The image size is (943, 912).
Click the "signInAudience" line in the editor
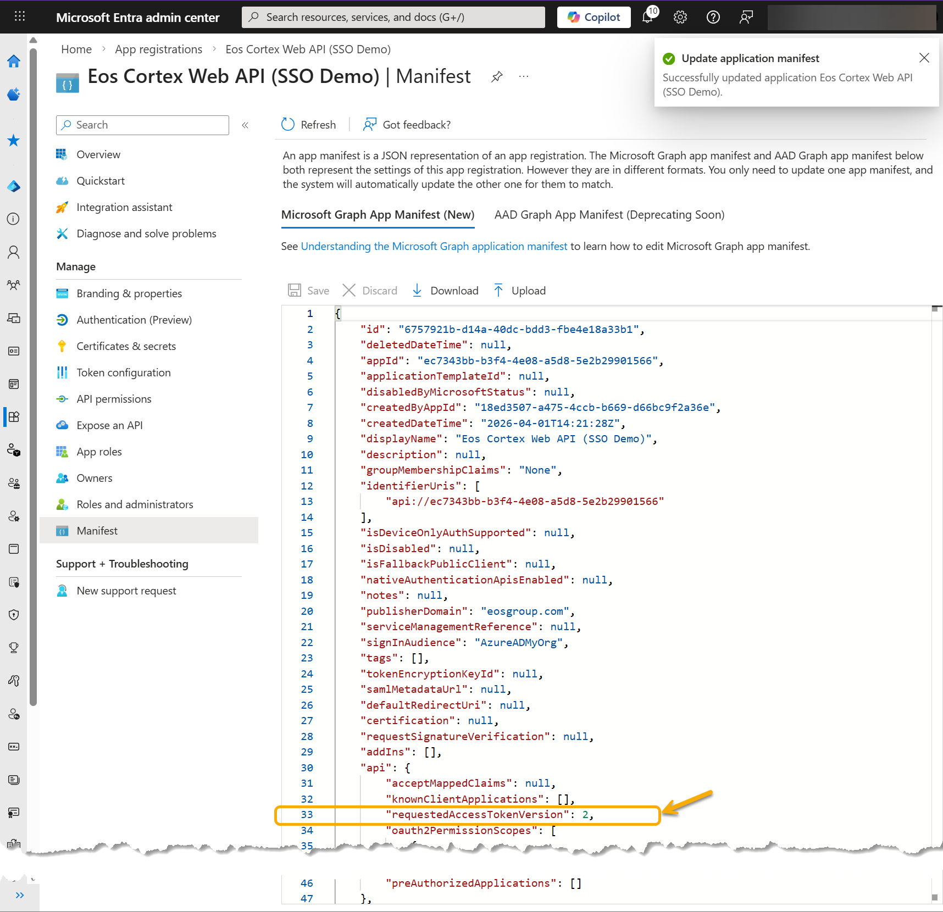click(x=464, y=643)
